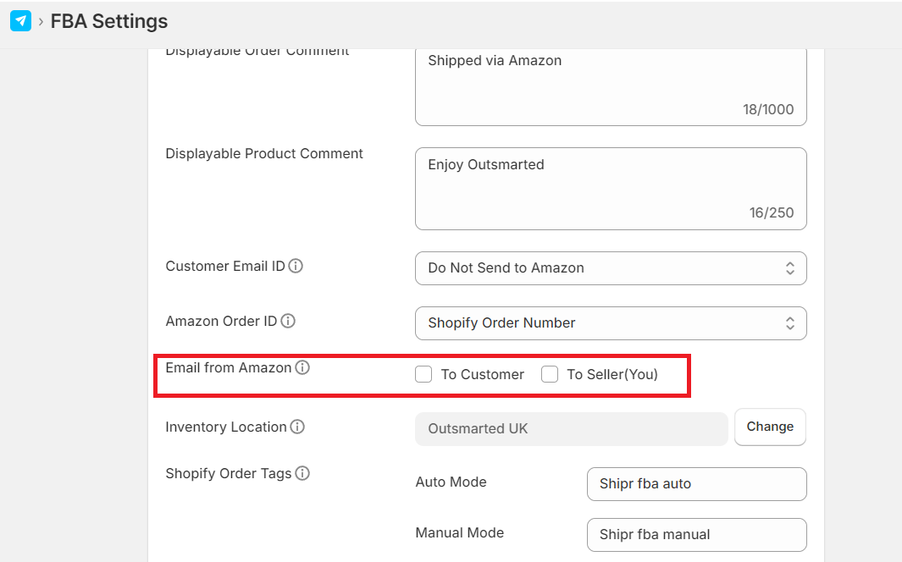The width and height of the screenshot is (902, 562).
Task: Click the Displayable Order Comment text area
Action: (611, 86)
